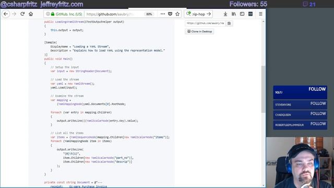Click the GitHub, Inc. (US) identity label

pyautogui.click(x=69, y=14)
